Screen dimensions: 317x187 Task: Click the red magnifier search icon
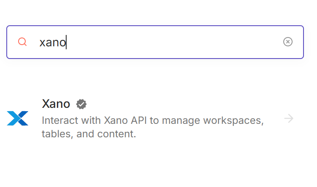[x=22, y=42]
